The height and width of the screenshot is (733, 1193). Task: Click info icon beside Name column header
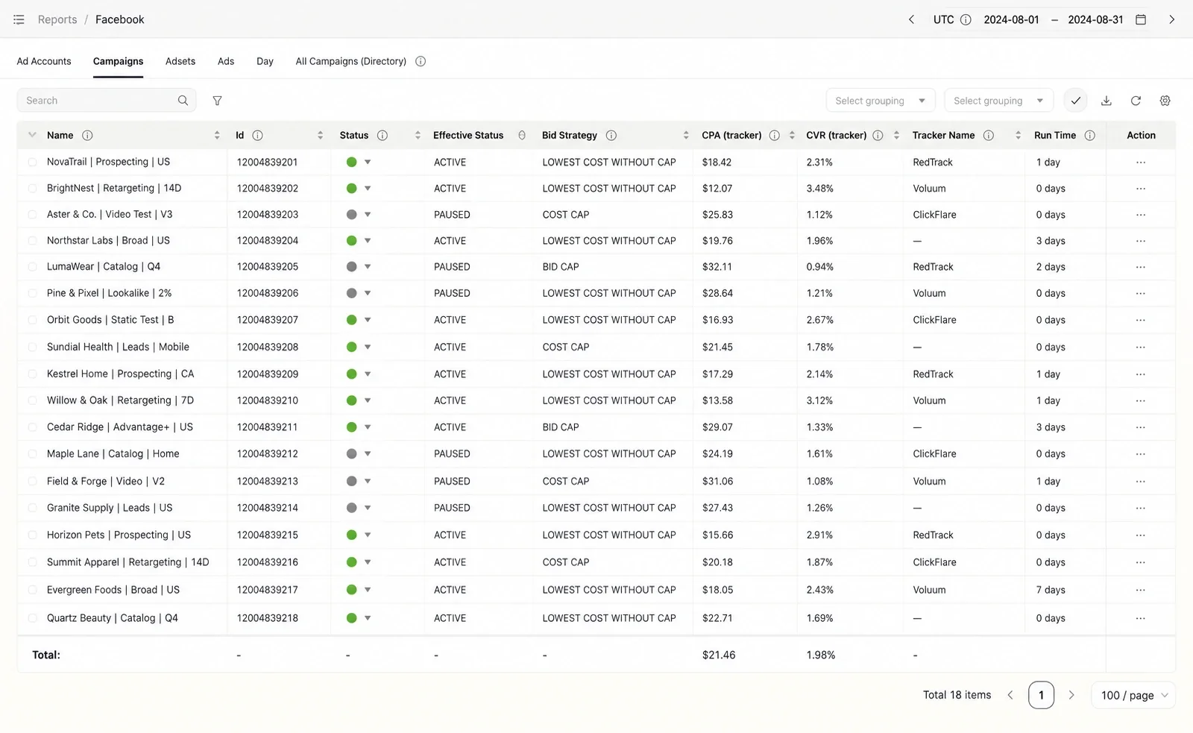click(87, 135)
